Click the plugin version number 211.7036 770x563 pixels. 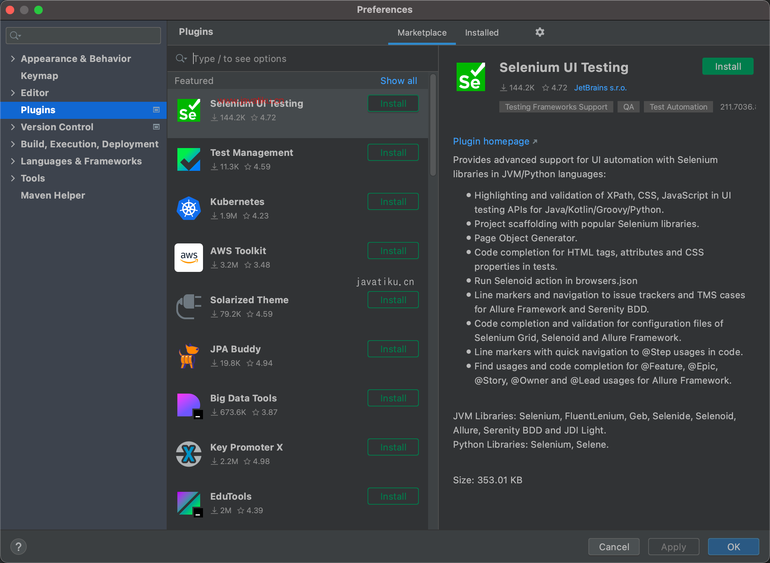coord(738,107)
